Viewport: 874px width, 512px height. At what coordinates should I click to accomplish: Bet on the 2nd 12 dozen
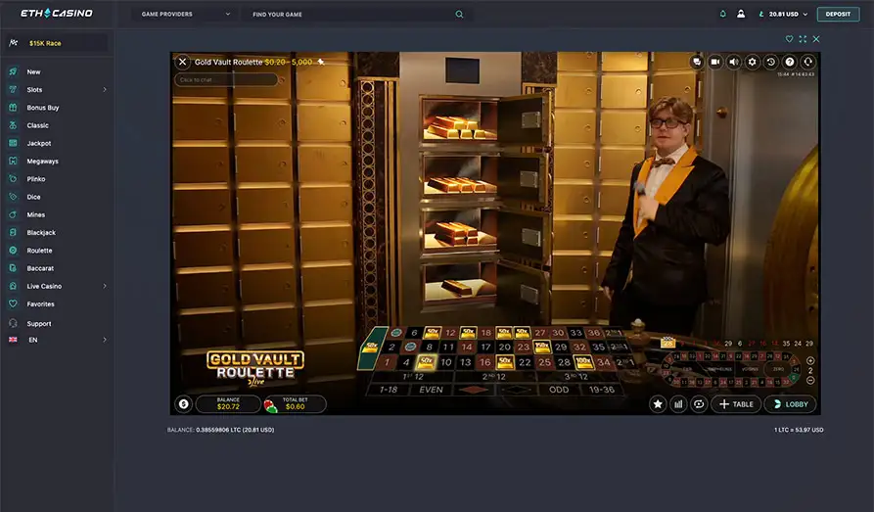(494, 377)
